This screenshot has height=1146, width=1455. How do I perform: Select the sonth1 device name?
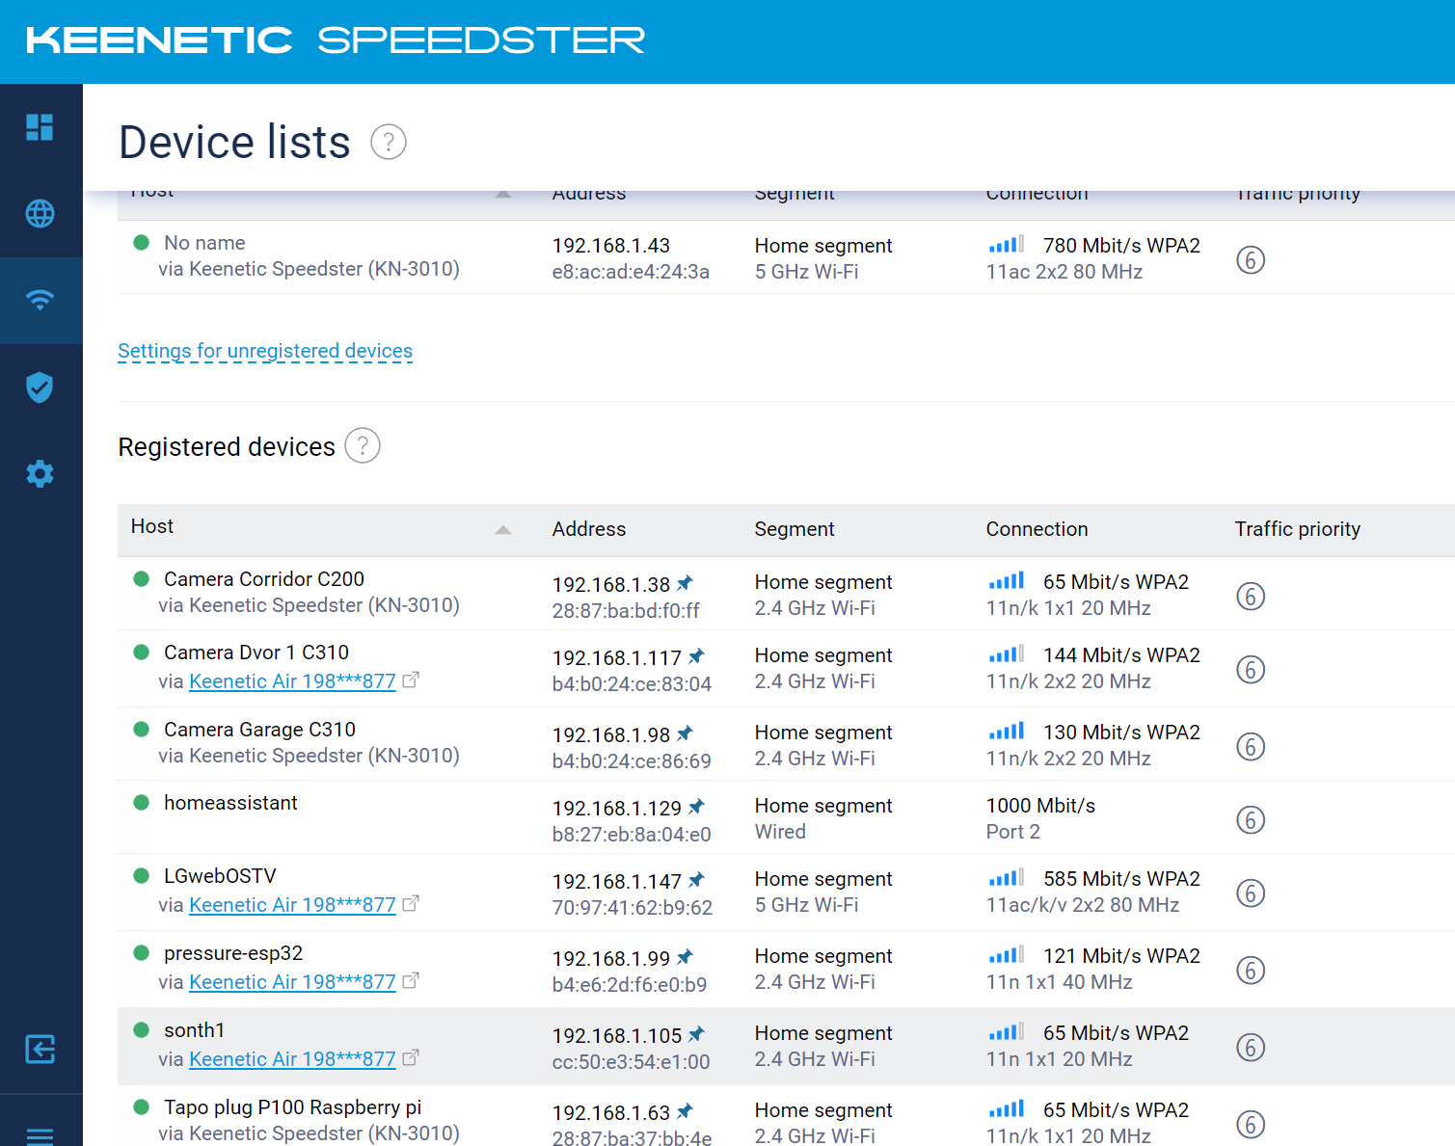click(194, 1030)
